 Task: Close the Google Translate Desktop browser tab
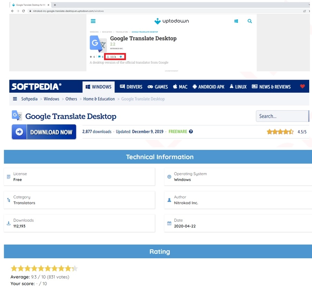tap(48, 5)
